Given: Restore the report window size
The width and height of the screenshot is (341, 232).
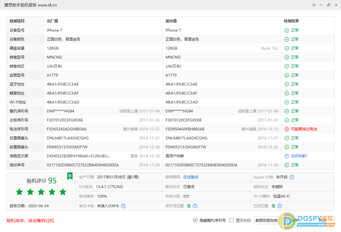Looking at the screenshot, I should (x=328, y=5).
